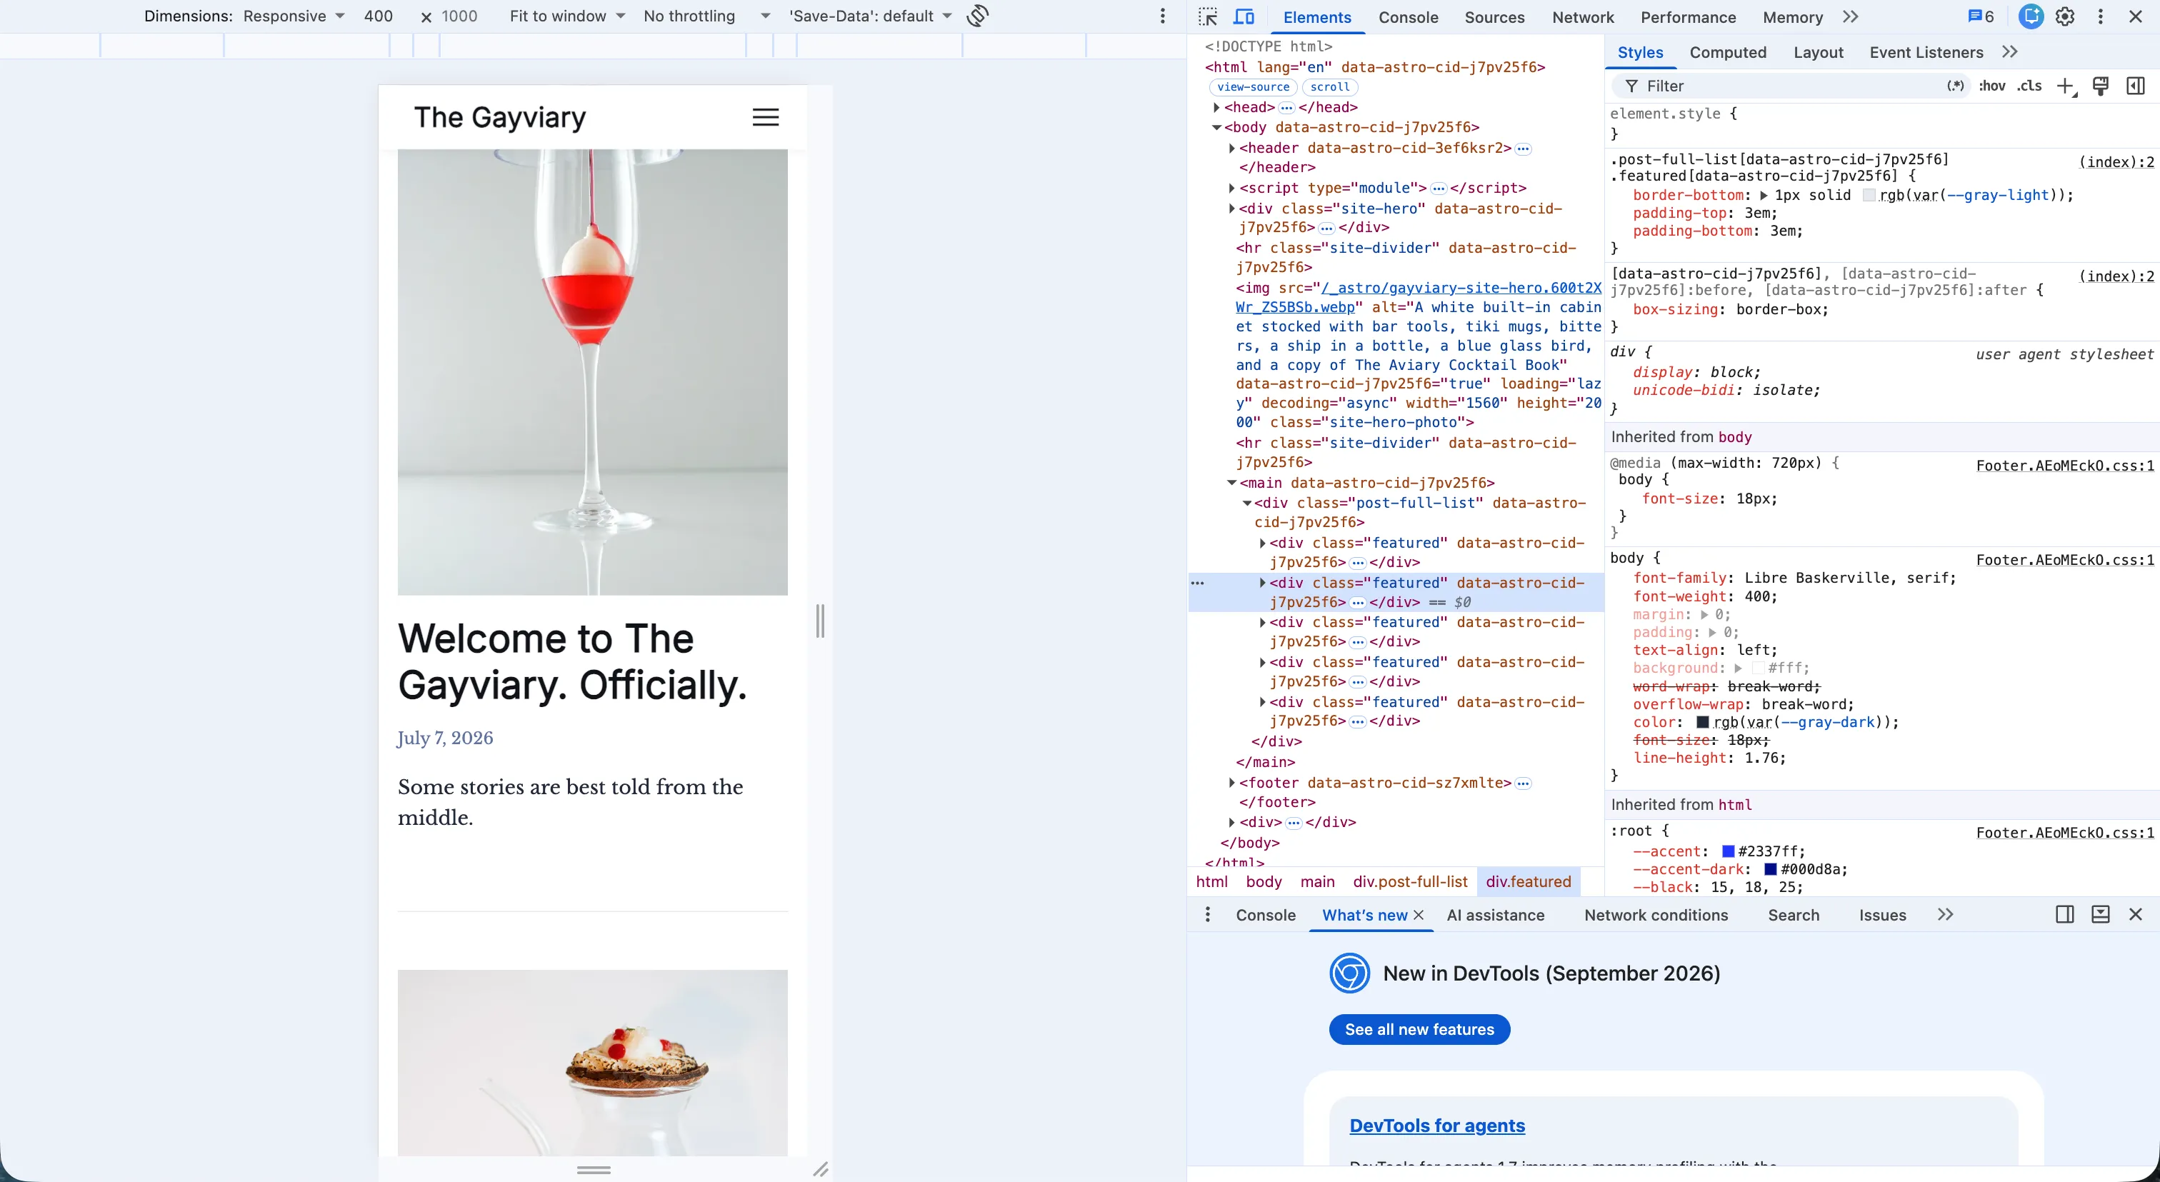Expand the head element node
This screenshot has width=2160, height=1182.
(x=1216, y=107)
